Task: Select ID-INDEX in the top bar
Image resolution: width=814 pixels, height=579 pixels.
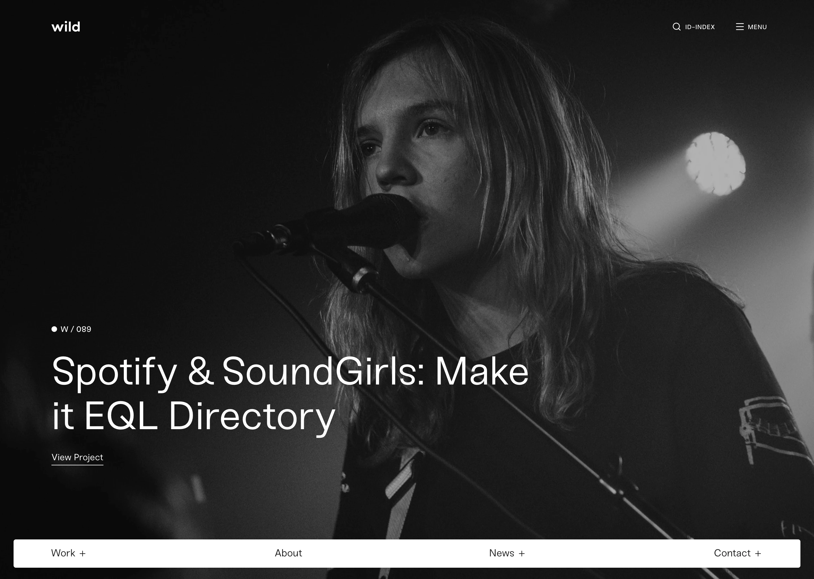Action: coord(699,27)
